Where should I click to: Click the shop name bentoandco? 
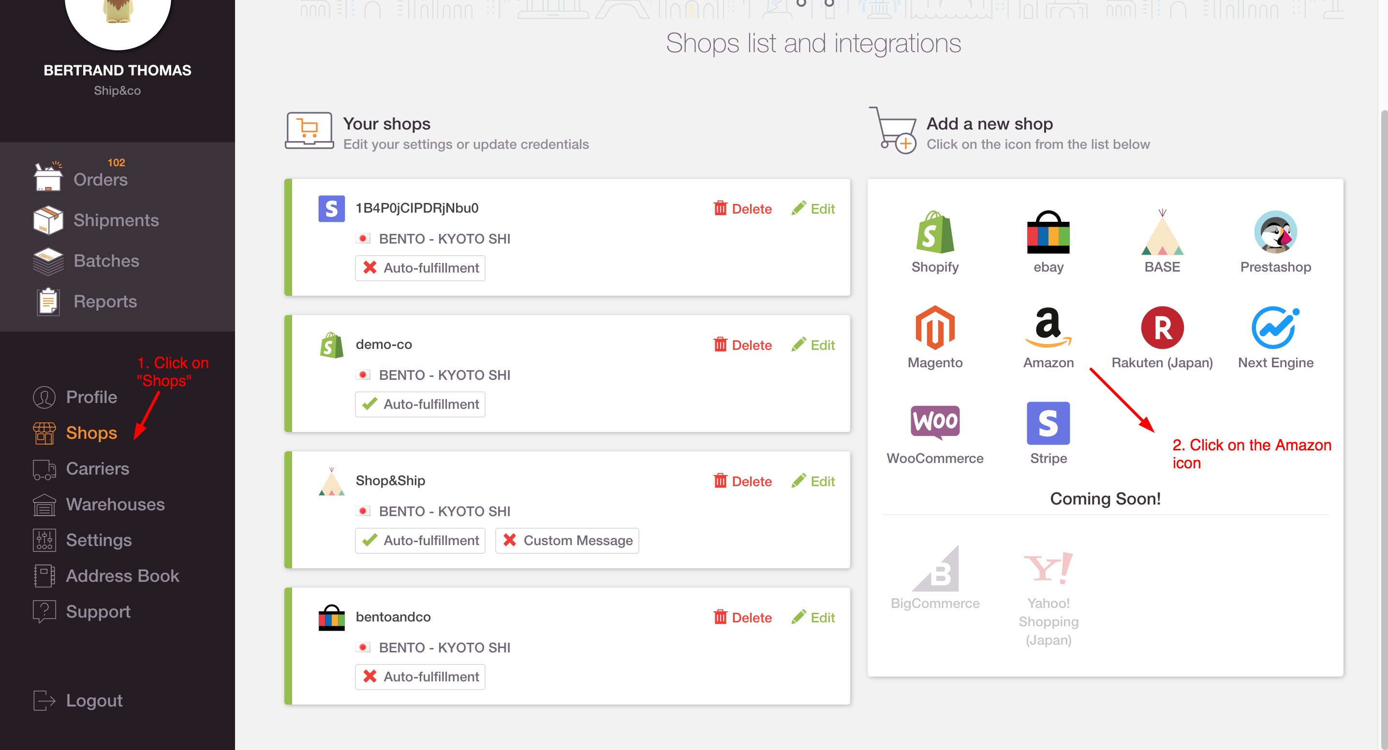(393, 617)
